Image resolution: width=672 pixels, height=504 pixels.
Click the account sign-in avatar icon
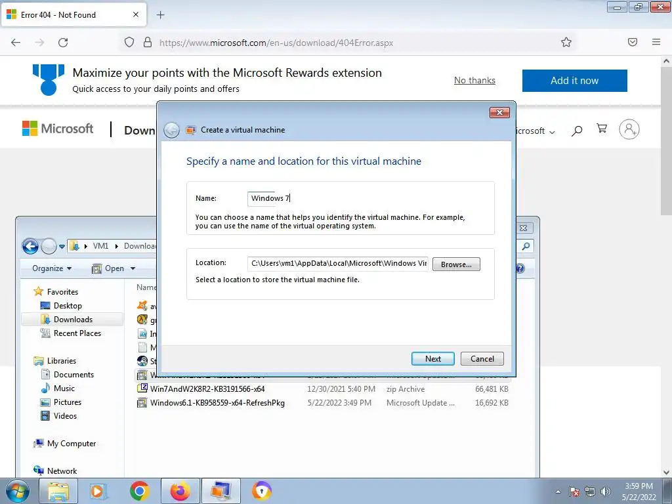pos(629,129)
